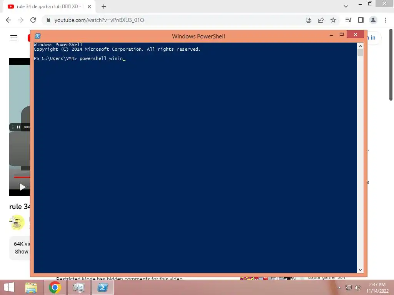
Task: Click the YouTube page scrollbar
Action: [x=391, y=65]
